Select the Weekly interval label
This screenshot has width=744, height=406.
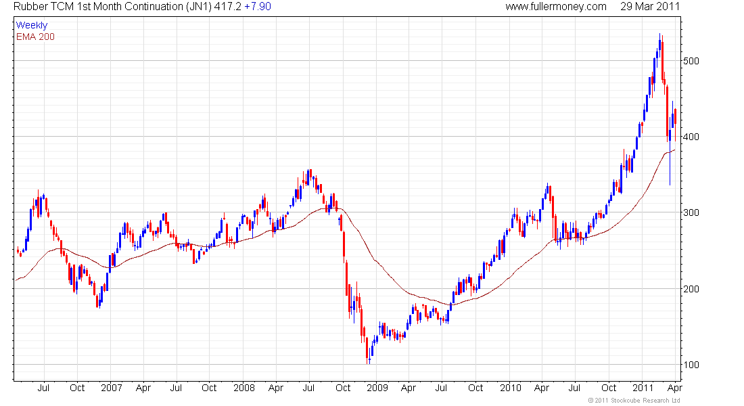(x=32, y=25)
